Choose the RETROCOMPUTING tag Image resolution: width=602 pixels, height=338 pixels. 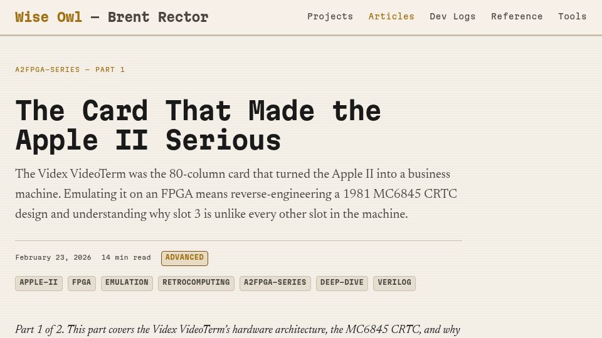click(196, 283)
